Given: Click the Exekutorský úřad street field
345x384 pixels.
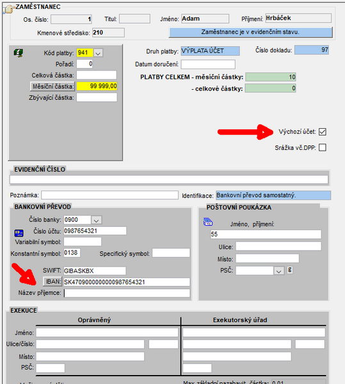Looking at the screenshot, I should (x=237, y=344).
